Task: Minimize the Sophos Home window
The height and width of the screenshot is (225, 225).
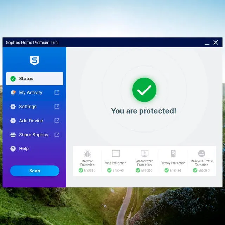Action: coord(207,43)
